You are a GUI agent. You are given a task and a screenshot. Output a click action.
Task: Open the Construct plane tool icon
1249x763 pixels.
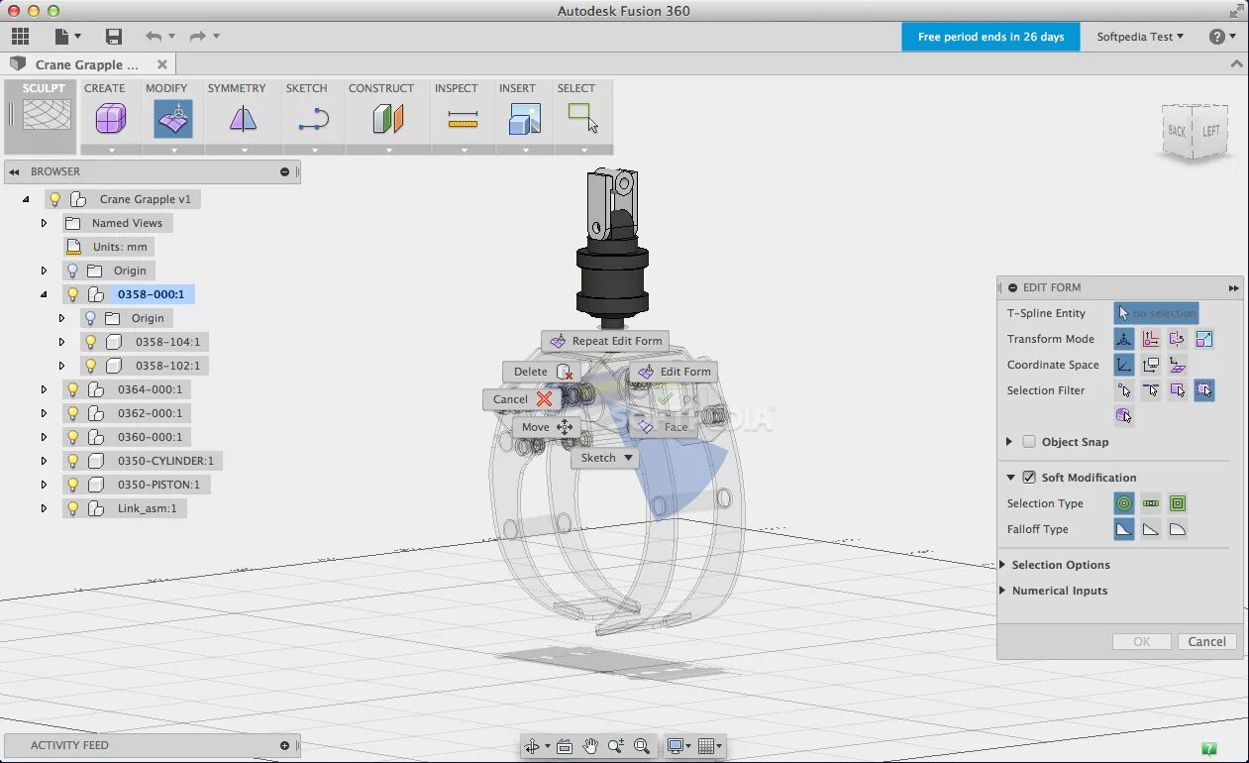point(388,120)
